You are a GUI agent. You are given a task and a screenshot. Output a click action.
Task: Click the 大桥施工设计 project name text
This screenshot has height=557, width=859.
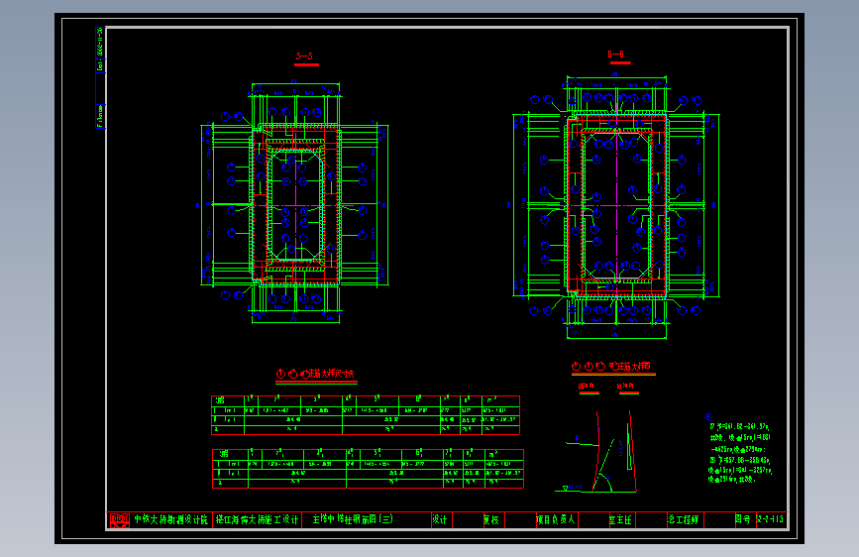[257, 519]
